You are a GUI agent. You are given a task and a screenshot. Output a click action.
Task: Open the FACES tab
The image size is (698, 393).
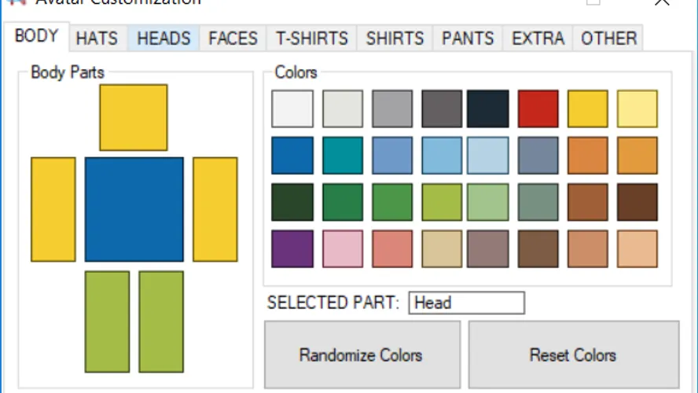233,39
